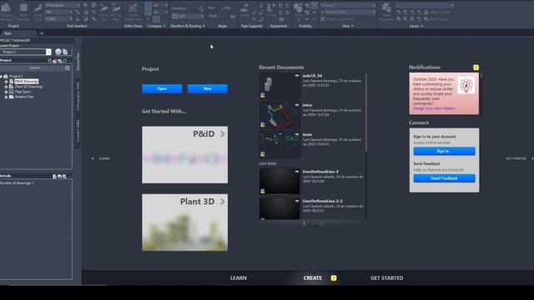The image size is (534, 300).
Task: Click the new tab plus button
Action: tap(42, 33)
